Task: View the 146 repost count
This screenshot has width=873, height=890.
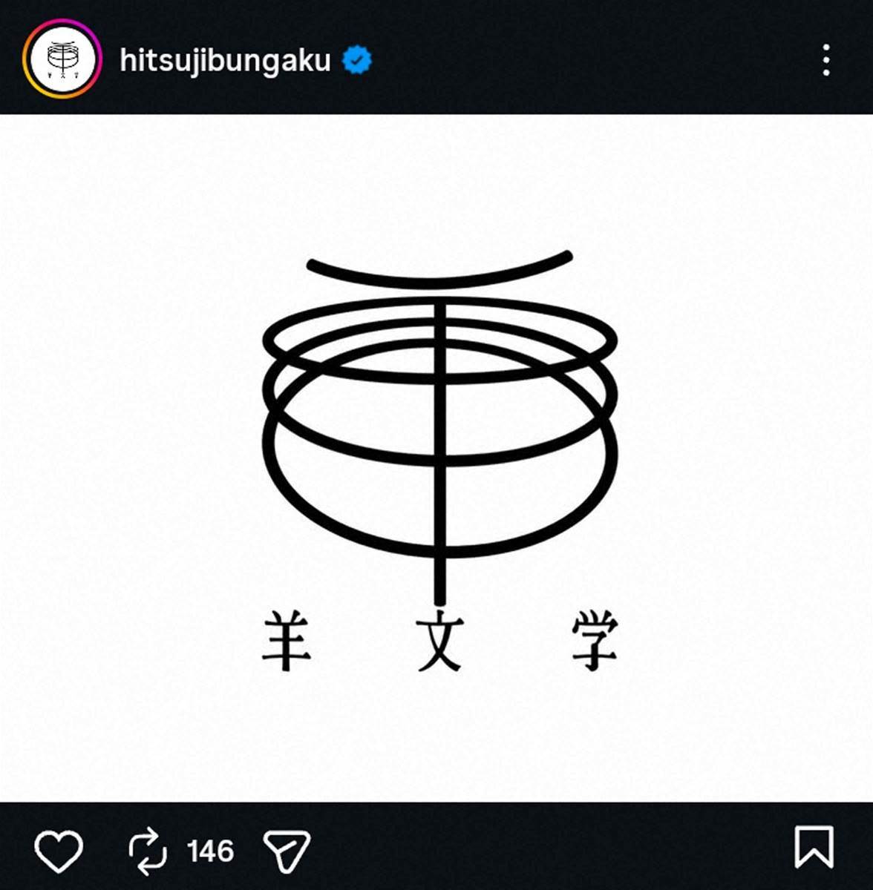Action: 210,851
